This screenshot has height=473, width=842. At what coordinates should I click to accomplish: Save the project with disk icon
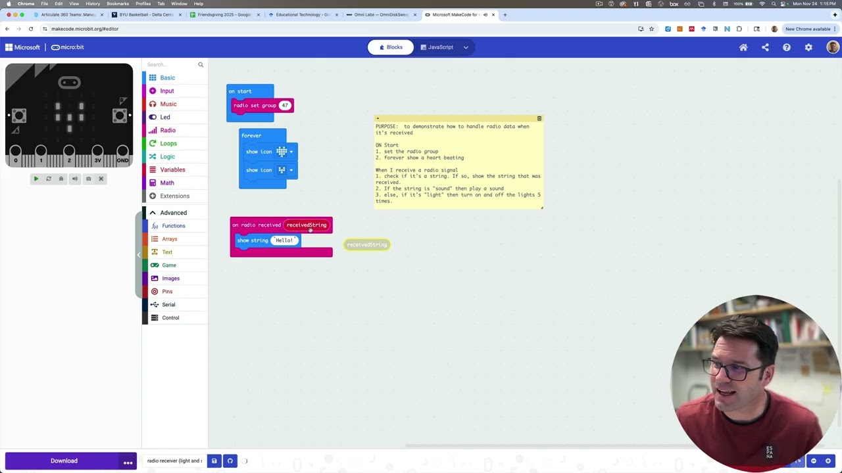pyautogui.click(x=214, y=461)
